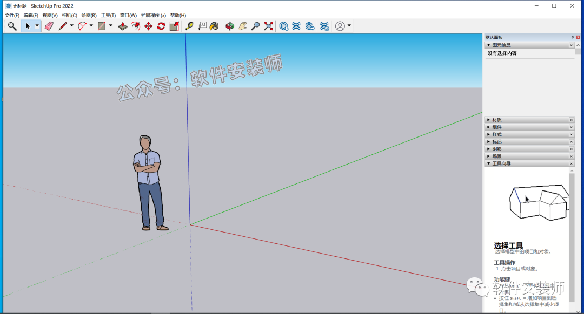Activate the Text label tool
The height and width of the screenshot is (314, 584).
click(202, 26)
